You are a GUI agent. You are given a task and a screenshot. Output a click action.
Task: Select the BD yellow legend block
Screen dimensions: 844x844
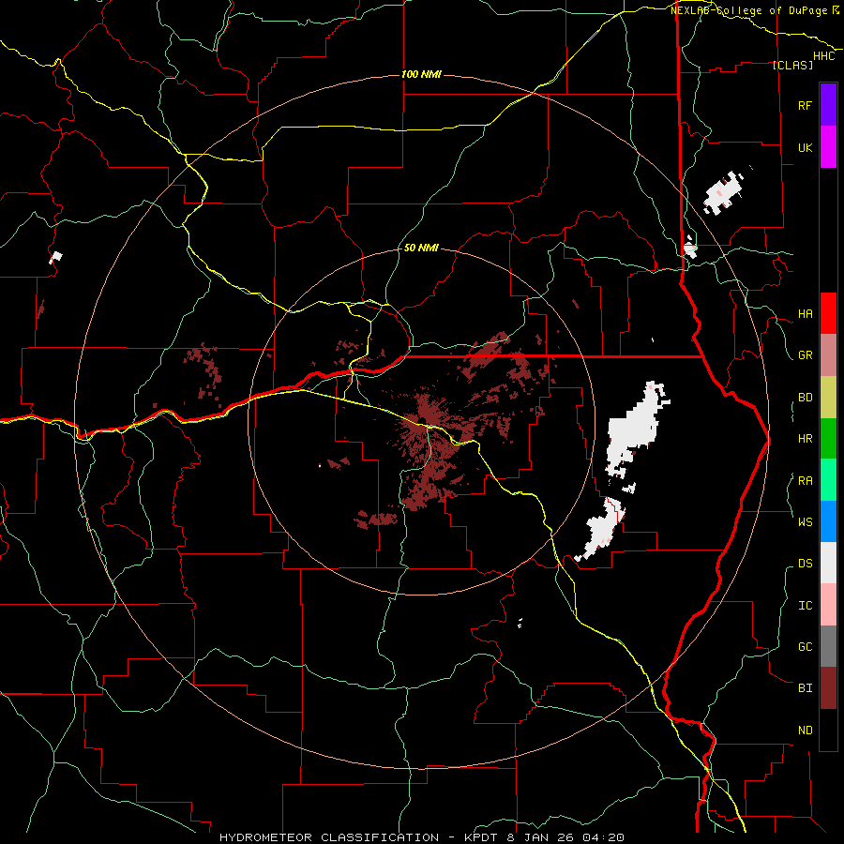(x=828, y=398)
